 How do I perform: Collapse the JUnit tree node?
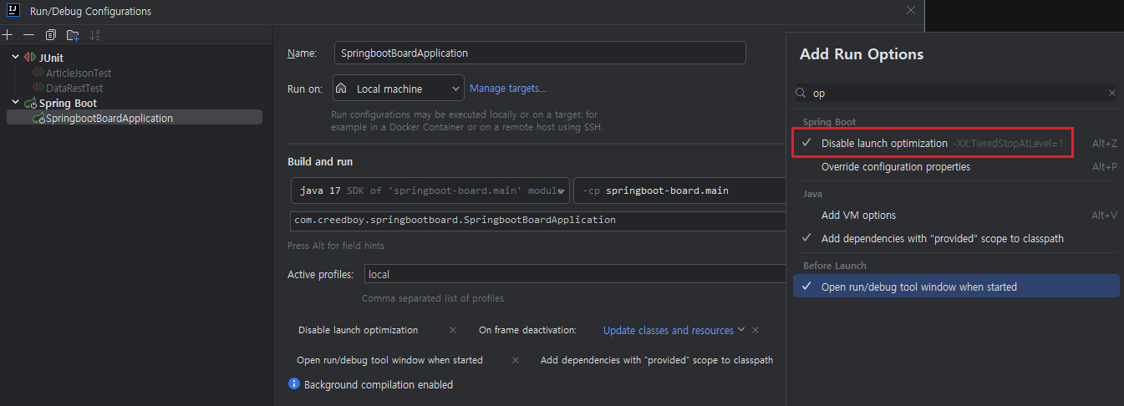tap(16, 58)
